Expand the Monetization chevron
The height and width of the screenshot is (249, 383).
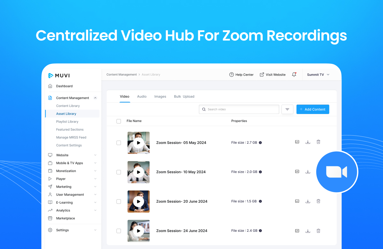tap(95, 171)
